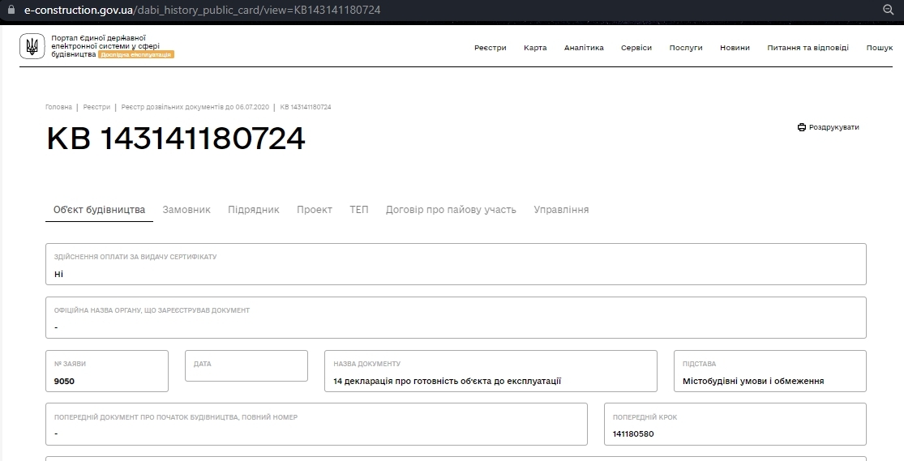Click Здійснення оплати за видачу сертифікату field
This screenshot has width=904, height=461.
pyautogui.click(x=456, y=264)
